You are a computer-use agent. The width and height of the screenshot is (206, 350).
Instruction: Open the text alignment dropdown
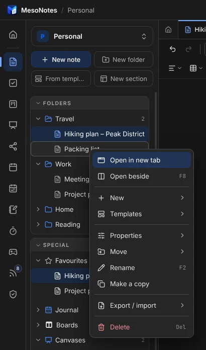click(x=175, y=68)
